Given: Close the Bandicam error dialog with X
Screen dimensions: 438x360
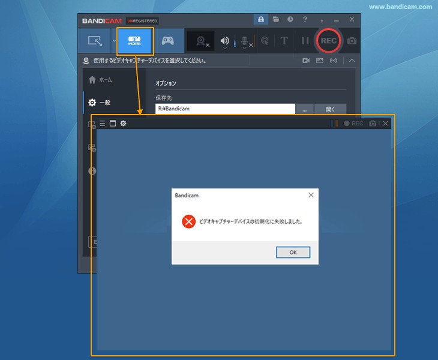Looking at the screenshot, I should [x=311, y=195].
